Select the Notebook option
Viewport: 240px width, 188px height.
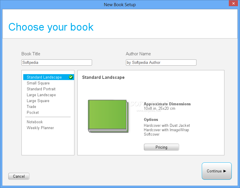(x=35, y=122)
